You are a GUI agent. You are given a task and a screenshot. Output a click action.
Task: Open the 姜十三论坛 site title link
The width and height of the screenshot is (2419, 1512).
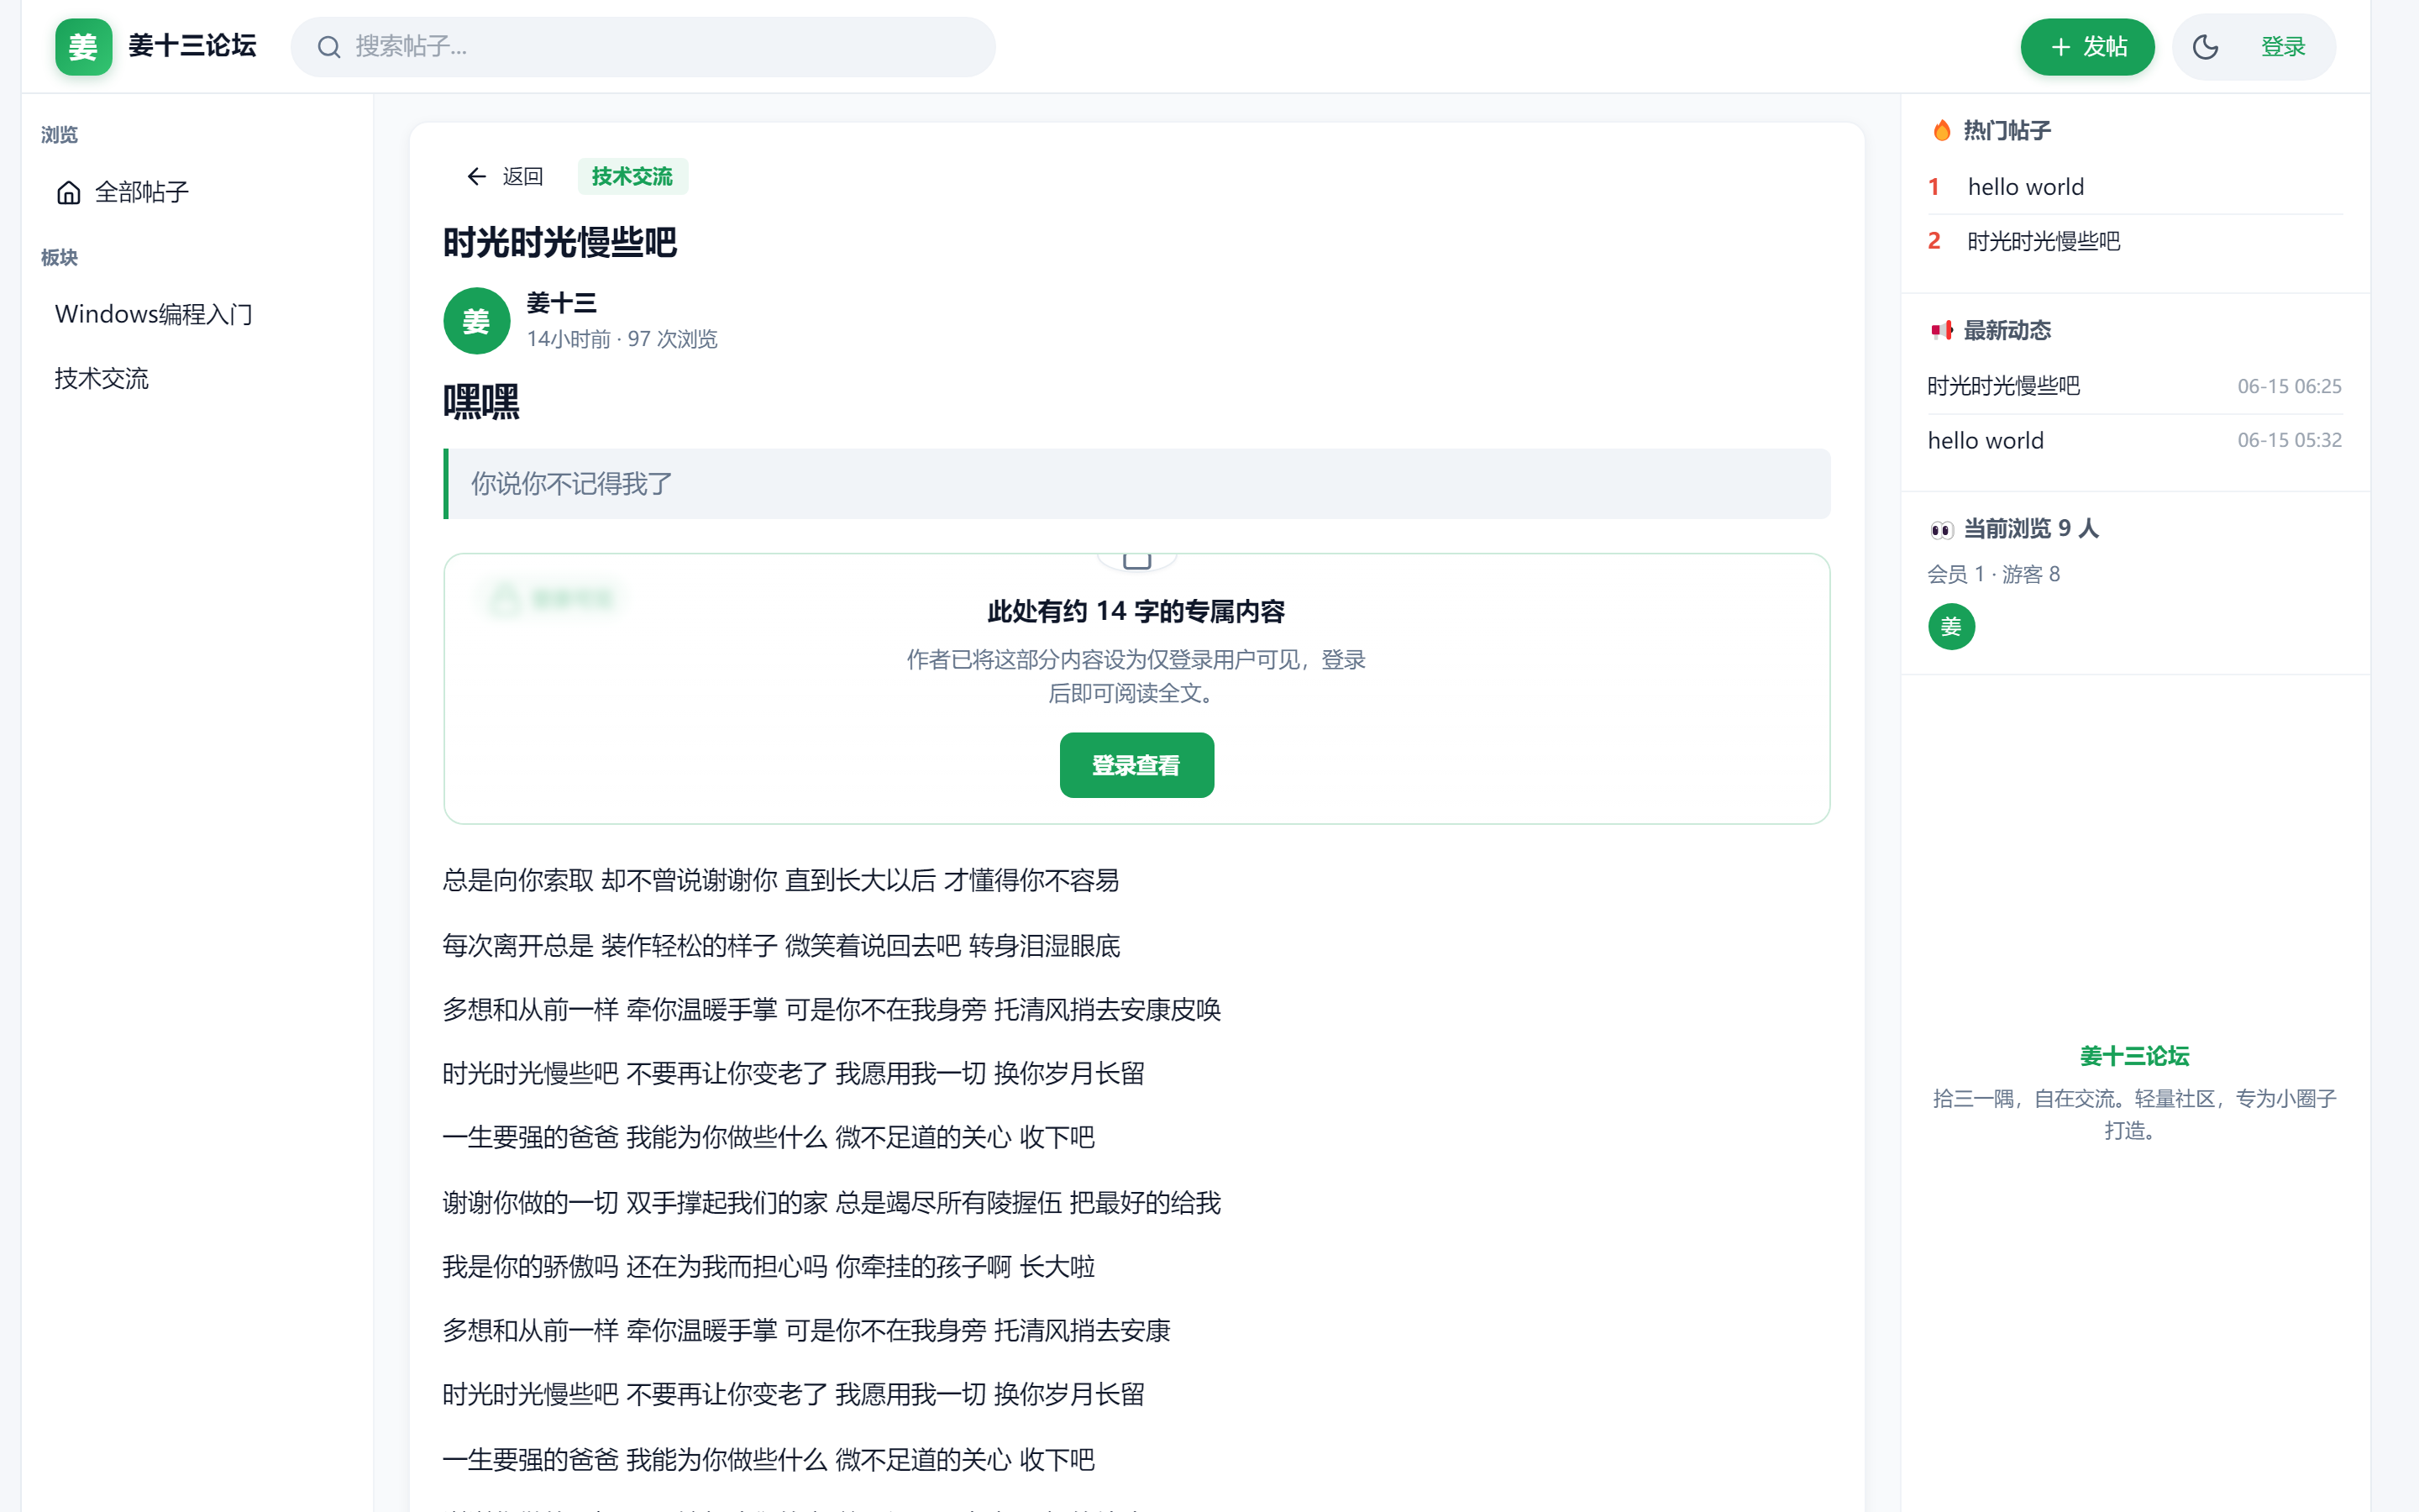tap(193, 46)
